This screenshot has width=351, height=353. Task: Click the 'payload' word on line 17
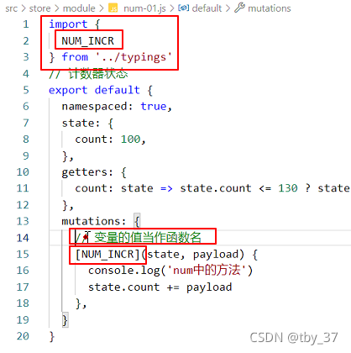click(x=209, y=287)
